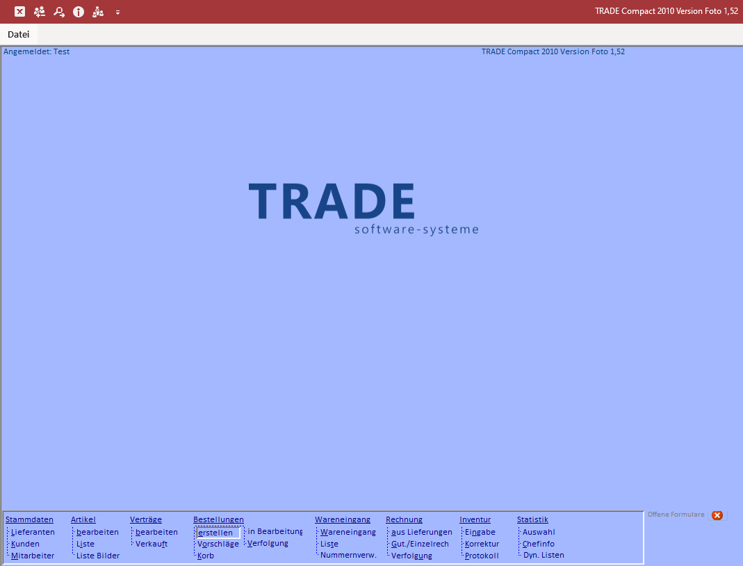Screen dimensions: 743x566
Task: Open the info icon in title bar
Action: [x=78, y=11]
